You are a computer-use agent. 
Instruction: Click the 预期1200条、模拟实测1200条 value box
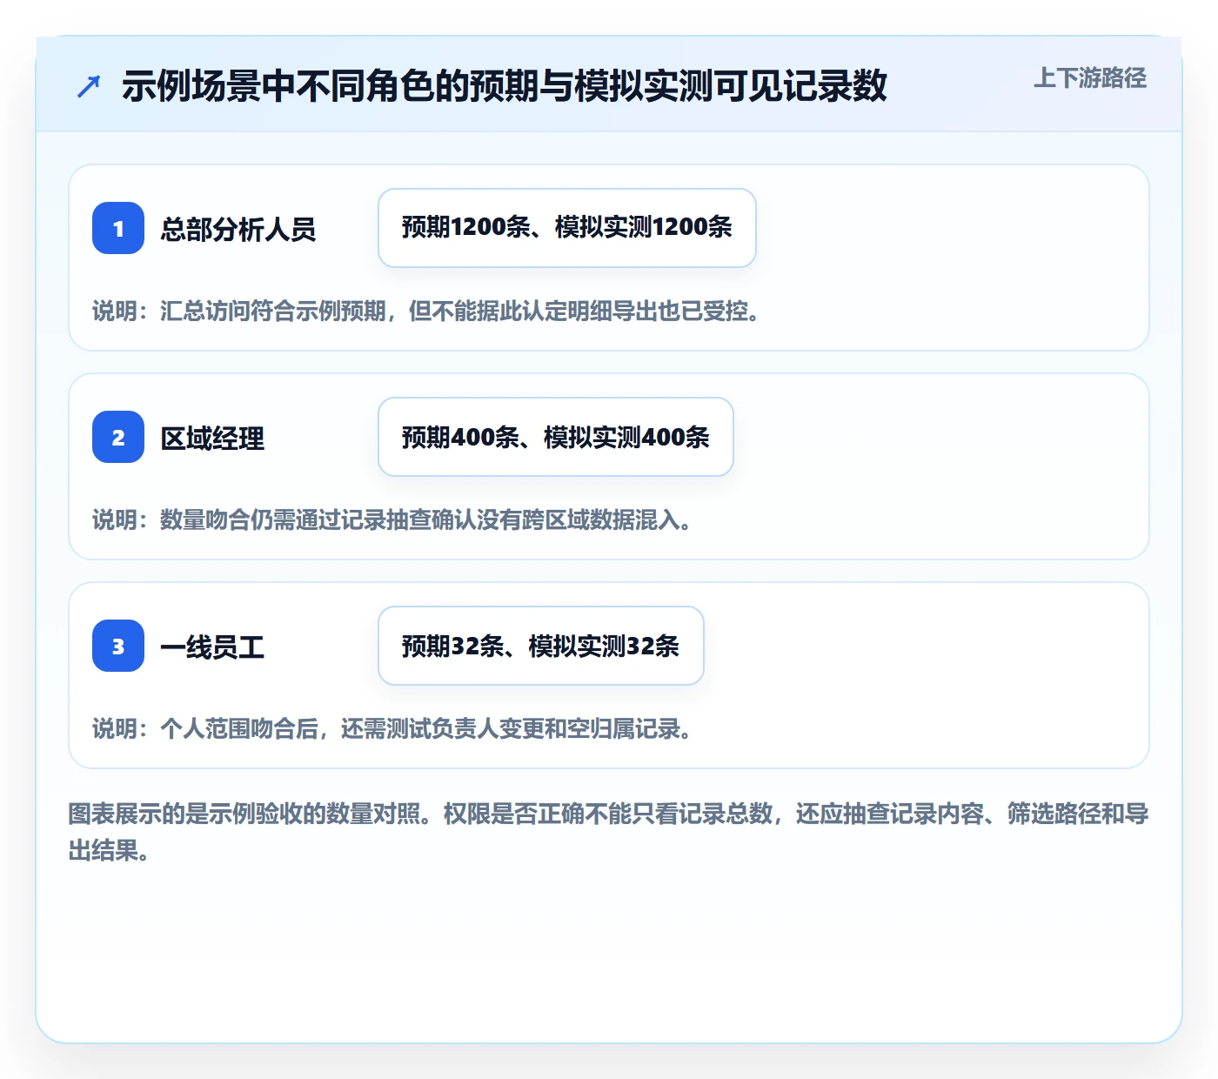[x=567, y=228]
